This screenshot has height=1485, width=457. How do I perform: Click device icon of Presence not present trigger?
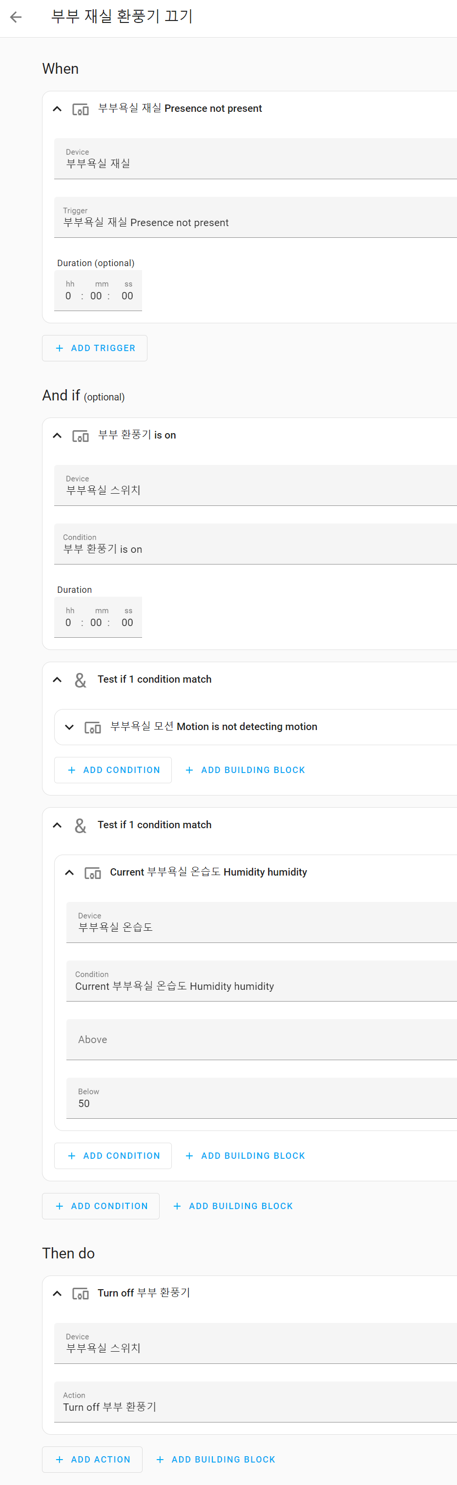point(80,109)
